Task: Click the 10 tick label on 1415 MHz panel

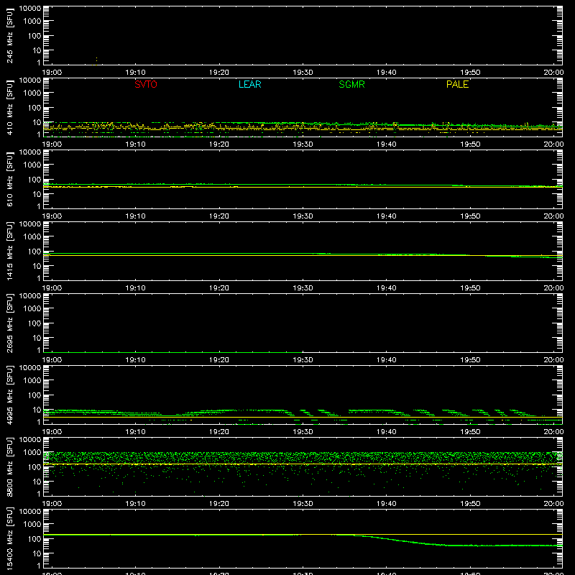Action: 37,266
